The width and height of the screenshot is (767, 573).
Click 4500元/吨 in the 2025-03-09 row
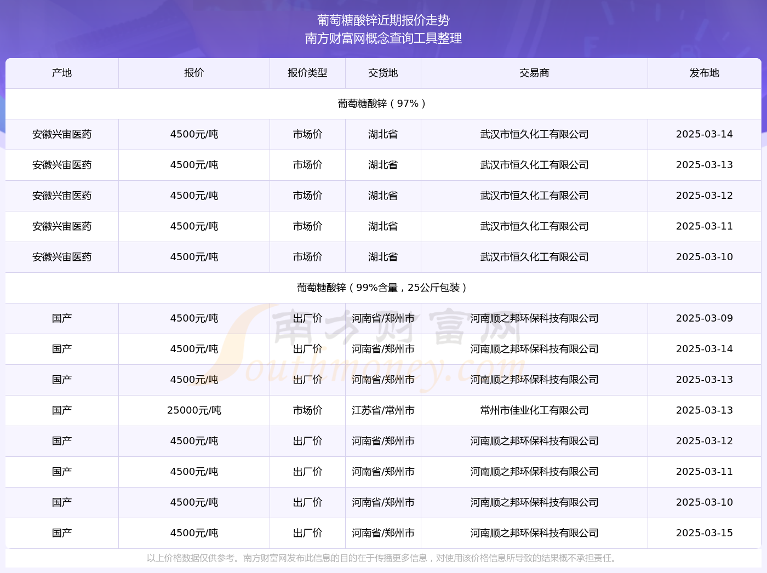194,318
